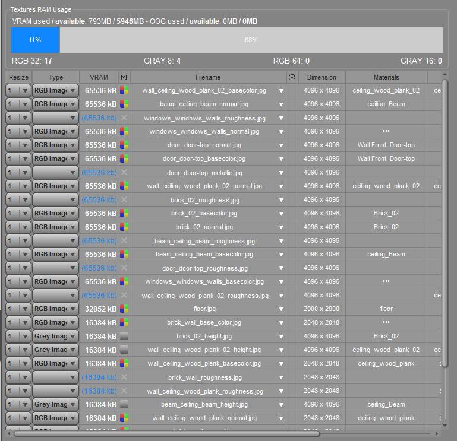
Task: Click RGB color icon for brick_wall_base_color.jpg
Action: click(x=124, y=322)
